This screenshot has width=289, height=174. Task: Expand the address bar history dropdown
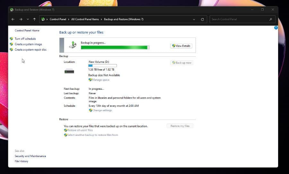pyautogui.click(x=194, y=19)
